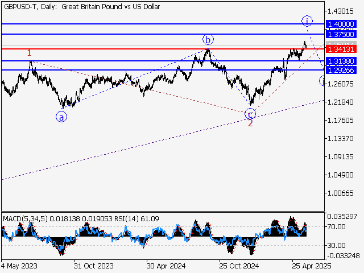364x273 pixels.
Task: Select the '30 Apr 2024' date marker
Action: [165, 266]
